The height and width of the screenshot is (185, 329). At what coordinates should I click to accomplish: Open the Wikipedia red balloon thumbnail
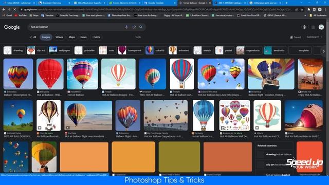coord(50,74)
